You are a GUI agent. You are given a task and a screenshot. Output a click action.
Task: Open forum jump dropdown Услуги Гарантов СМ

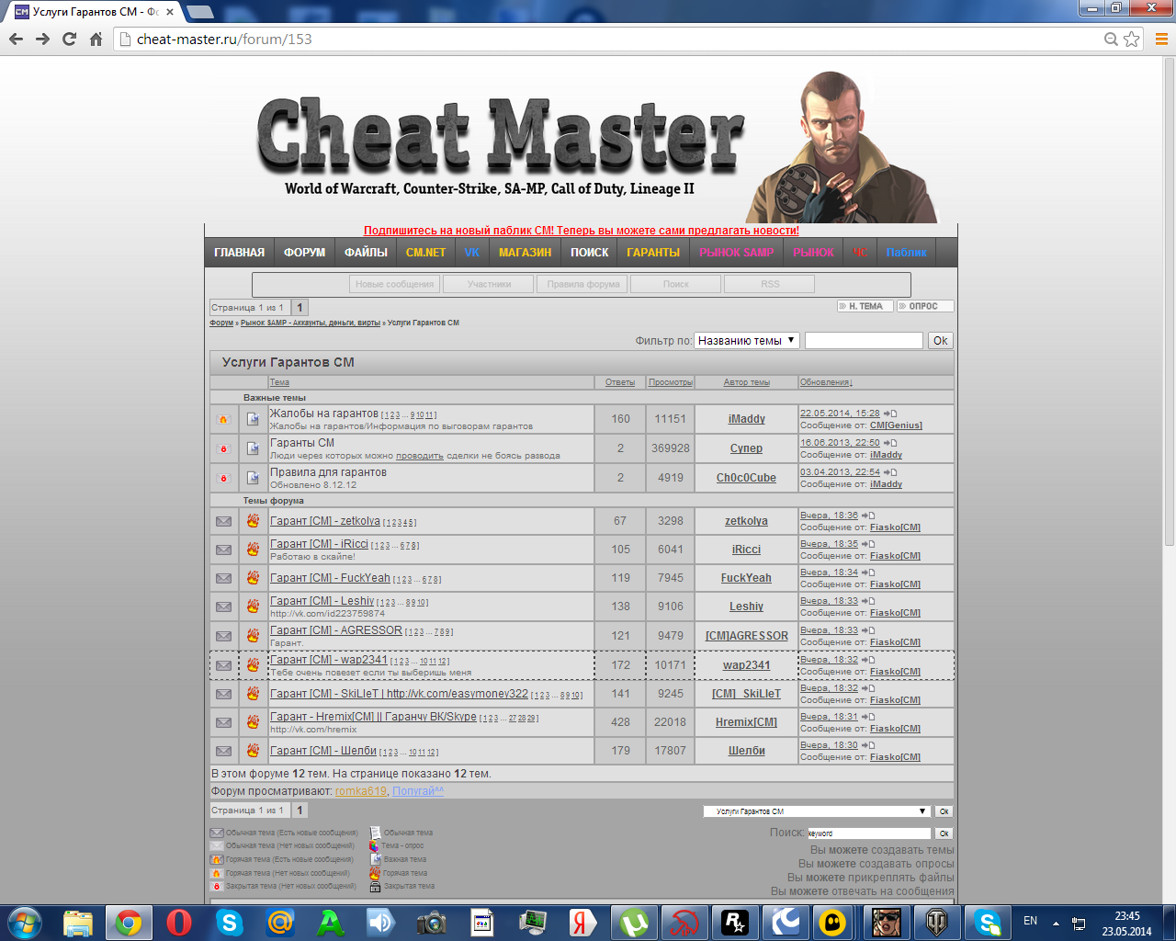point(817,811)
